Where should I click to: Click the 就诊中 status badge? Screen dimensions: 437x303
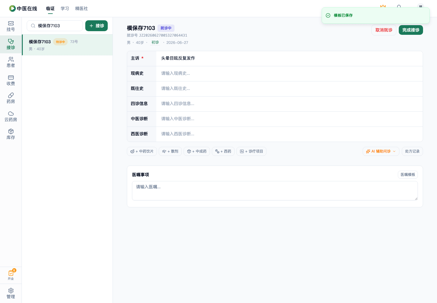pyautogui.click(x=166, y=28)
